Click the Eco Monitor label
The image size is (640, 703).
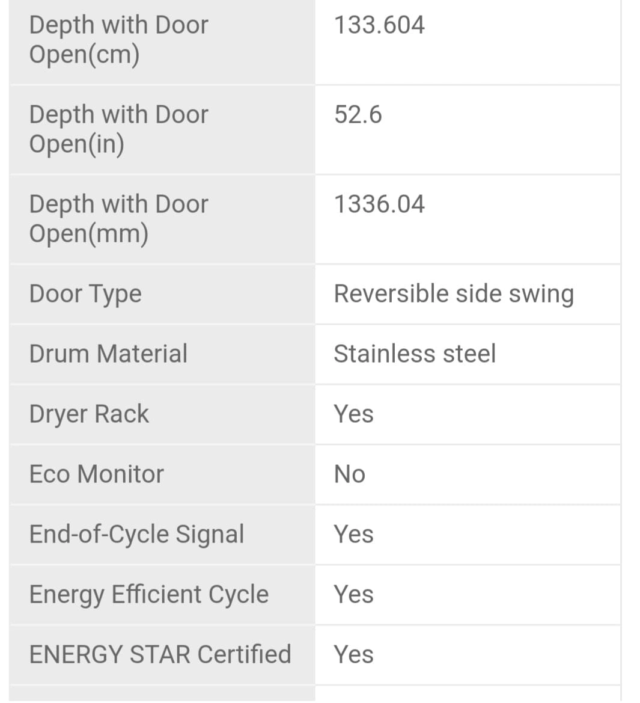[96, 474]
